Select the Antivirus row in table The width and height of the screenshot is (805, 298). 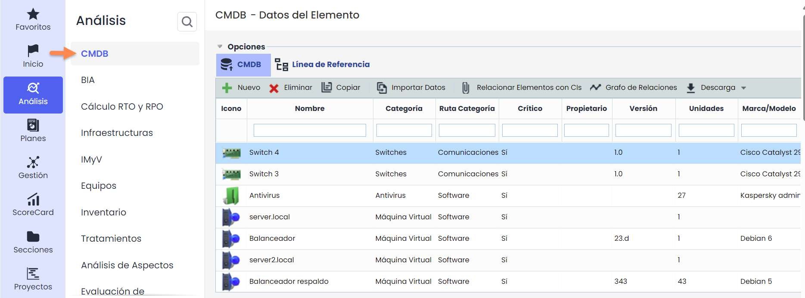point(264,195)
